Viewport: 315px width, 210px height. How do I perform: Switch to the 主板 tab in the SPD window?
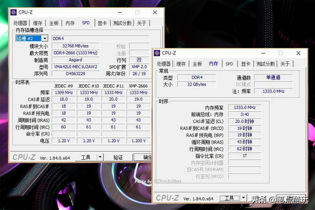(54, 23)
